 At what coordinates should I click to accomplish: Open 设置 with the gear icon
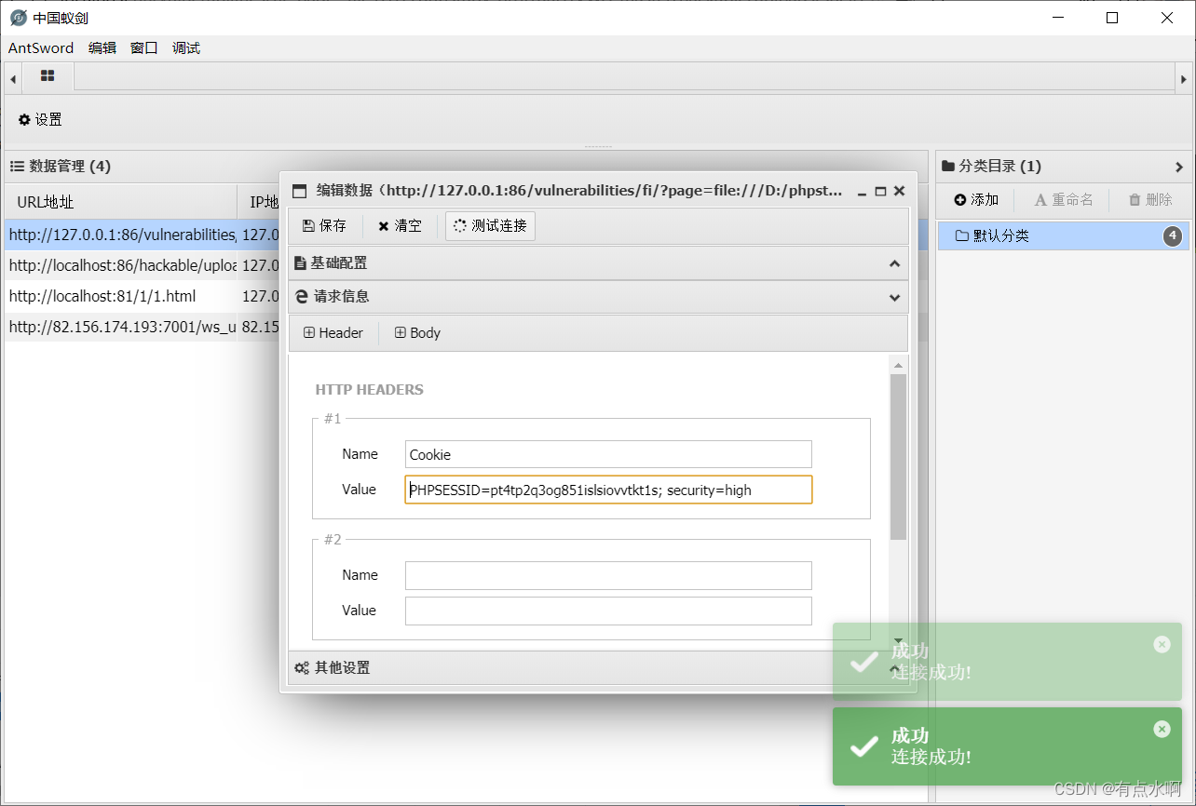[40, 119]
